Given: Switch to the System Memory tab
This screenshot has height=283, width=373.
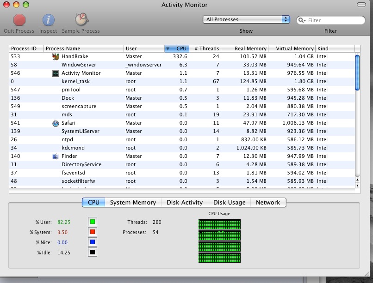Looking at the screenshot, I should pos(133,202).
